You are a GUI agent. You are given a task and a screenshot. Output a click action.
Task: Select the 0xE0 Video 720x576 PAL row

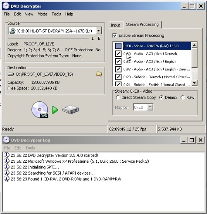[157, 46]
